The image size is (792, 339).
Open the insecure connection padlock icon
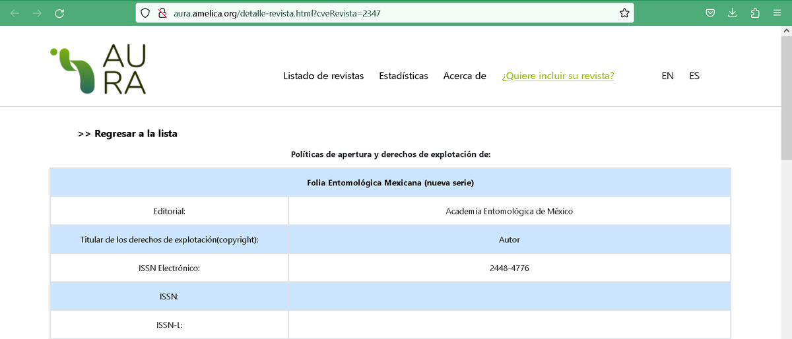pyautogui.click(x=162, y=13)
